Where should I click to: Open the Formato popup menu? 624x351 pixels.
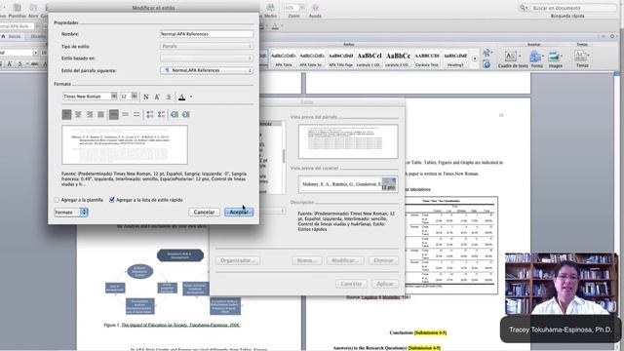71,213
